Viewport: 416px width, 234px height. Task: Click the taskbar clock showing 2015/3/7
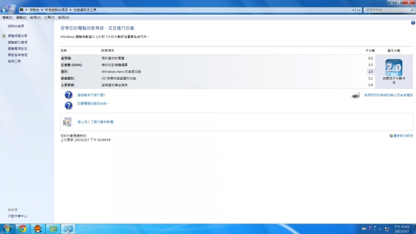point(402,229)
